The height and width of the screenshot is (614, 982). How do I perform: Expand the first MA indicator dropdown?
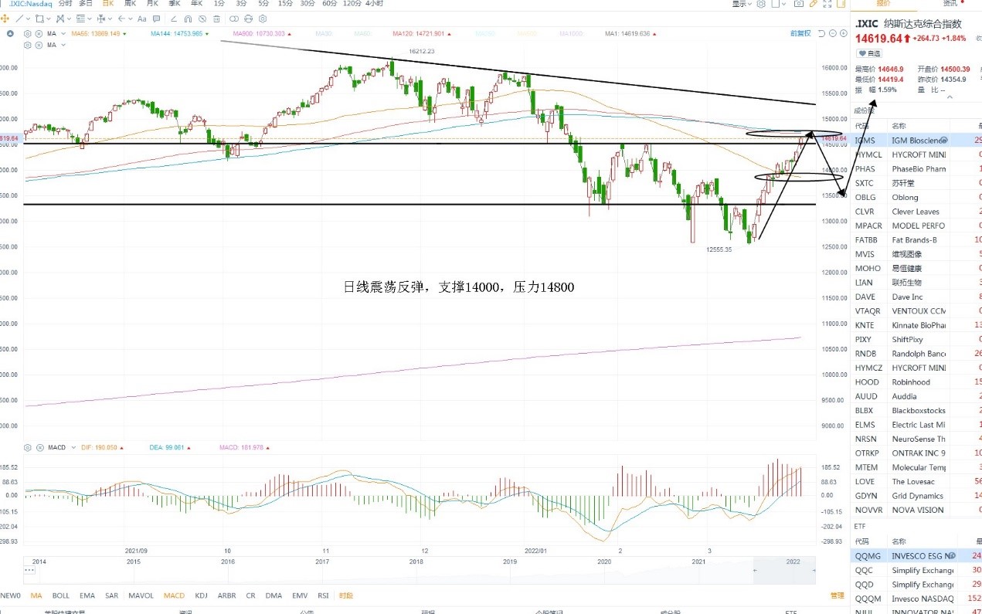63,34
